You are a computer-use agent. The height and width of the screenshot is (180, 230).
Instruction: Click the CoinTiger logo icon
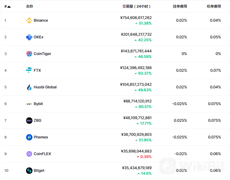(29, 54)
